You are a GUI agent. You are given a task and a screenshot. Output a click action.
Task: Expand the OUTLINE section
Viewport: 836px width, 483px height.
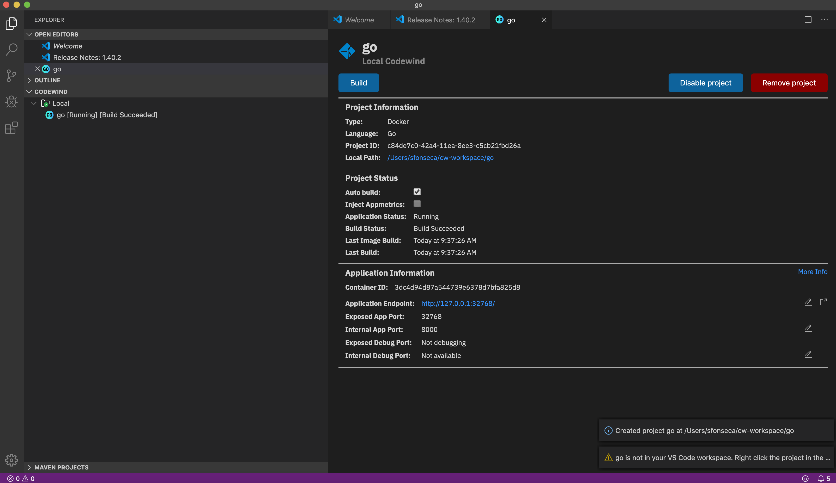pos(29,80)
